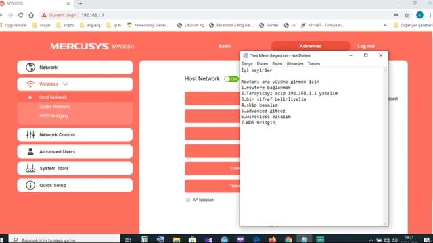The width and height of the screenshot is (433, 243).
Task: Switch to Chrome on the taskbar
Action: 288,240
